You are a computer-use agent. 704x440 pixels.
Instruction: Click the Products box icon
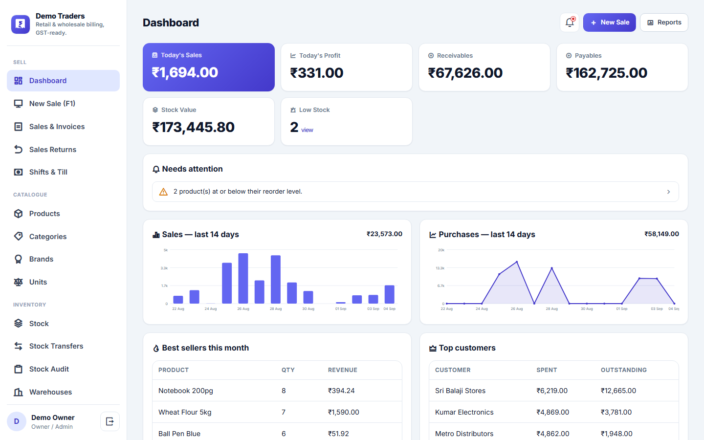click(19, 214)
